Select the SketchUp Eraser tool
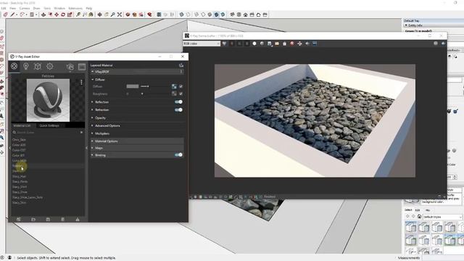 coord(5,14)
